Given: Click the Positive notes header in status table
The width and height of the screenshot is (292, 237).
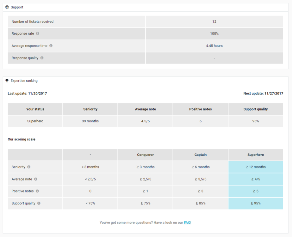Looking at the screenshot, I should 201,109.
